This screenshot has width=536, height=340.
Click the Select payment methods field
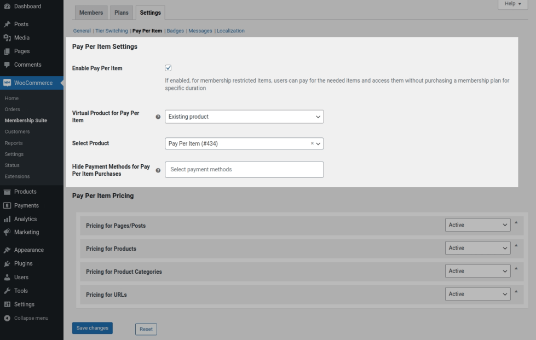(244, 170)
